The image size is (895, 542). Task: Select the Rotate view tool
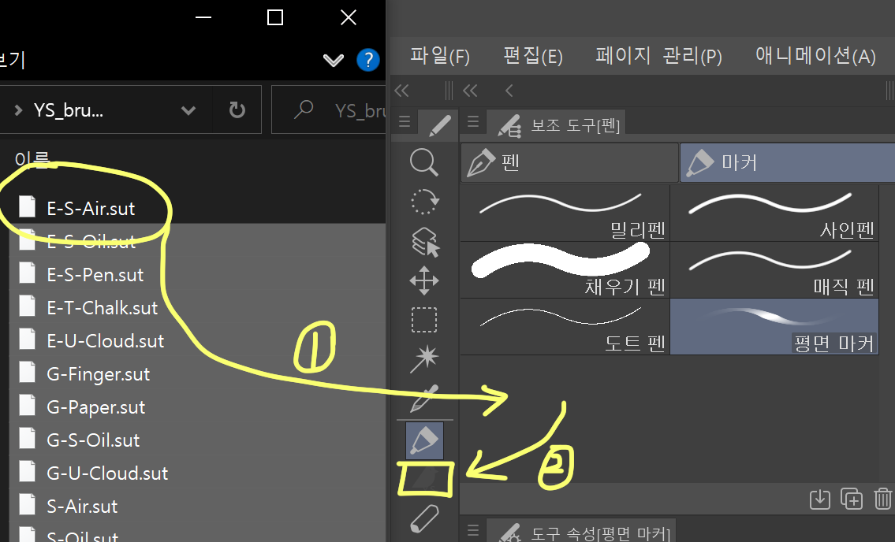pos(424,202)
